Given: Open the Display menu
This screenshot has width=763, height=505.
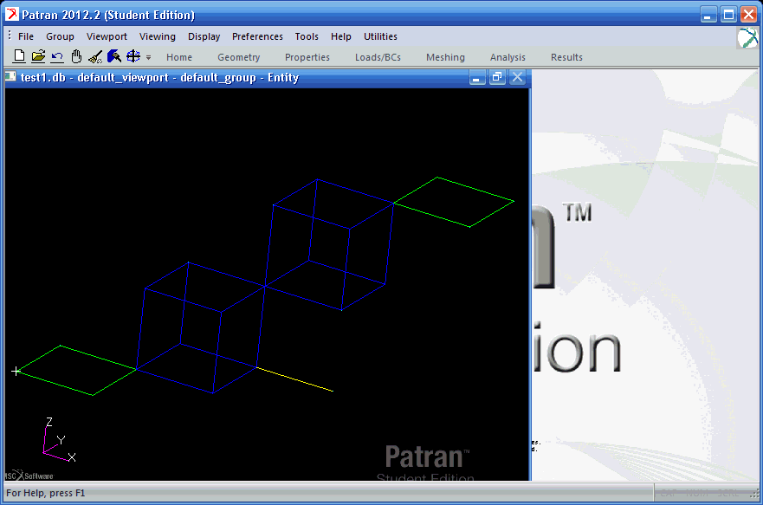Looking at the screenshot, I should pyautogui.click(x=204, y=36).
